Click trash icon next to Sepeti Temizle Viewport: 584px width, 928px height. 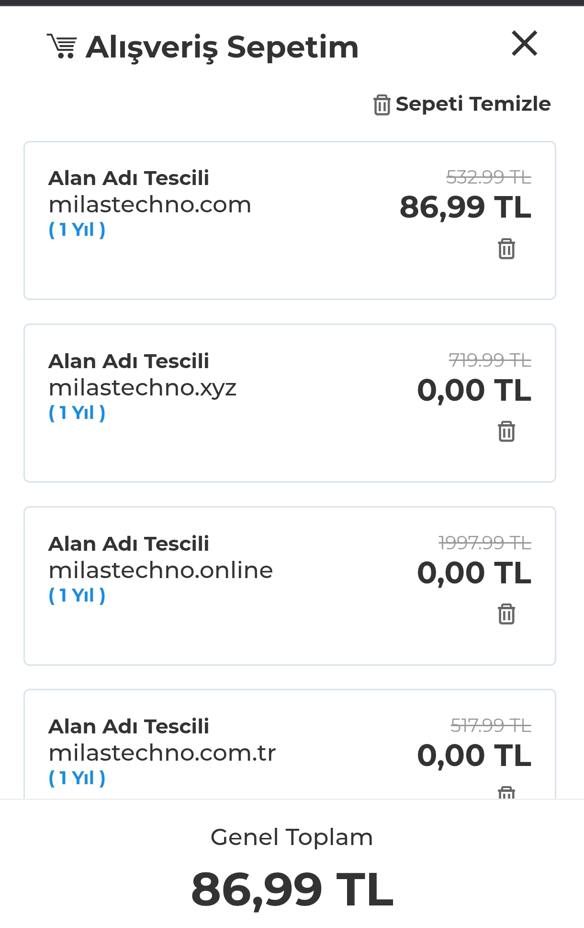[382, 104]
